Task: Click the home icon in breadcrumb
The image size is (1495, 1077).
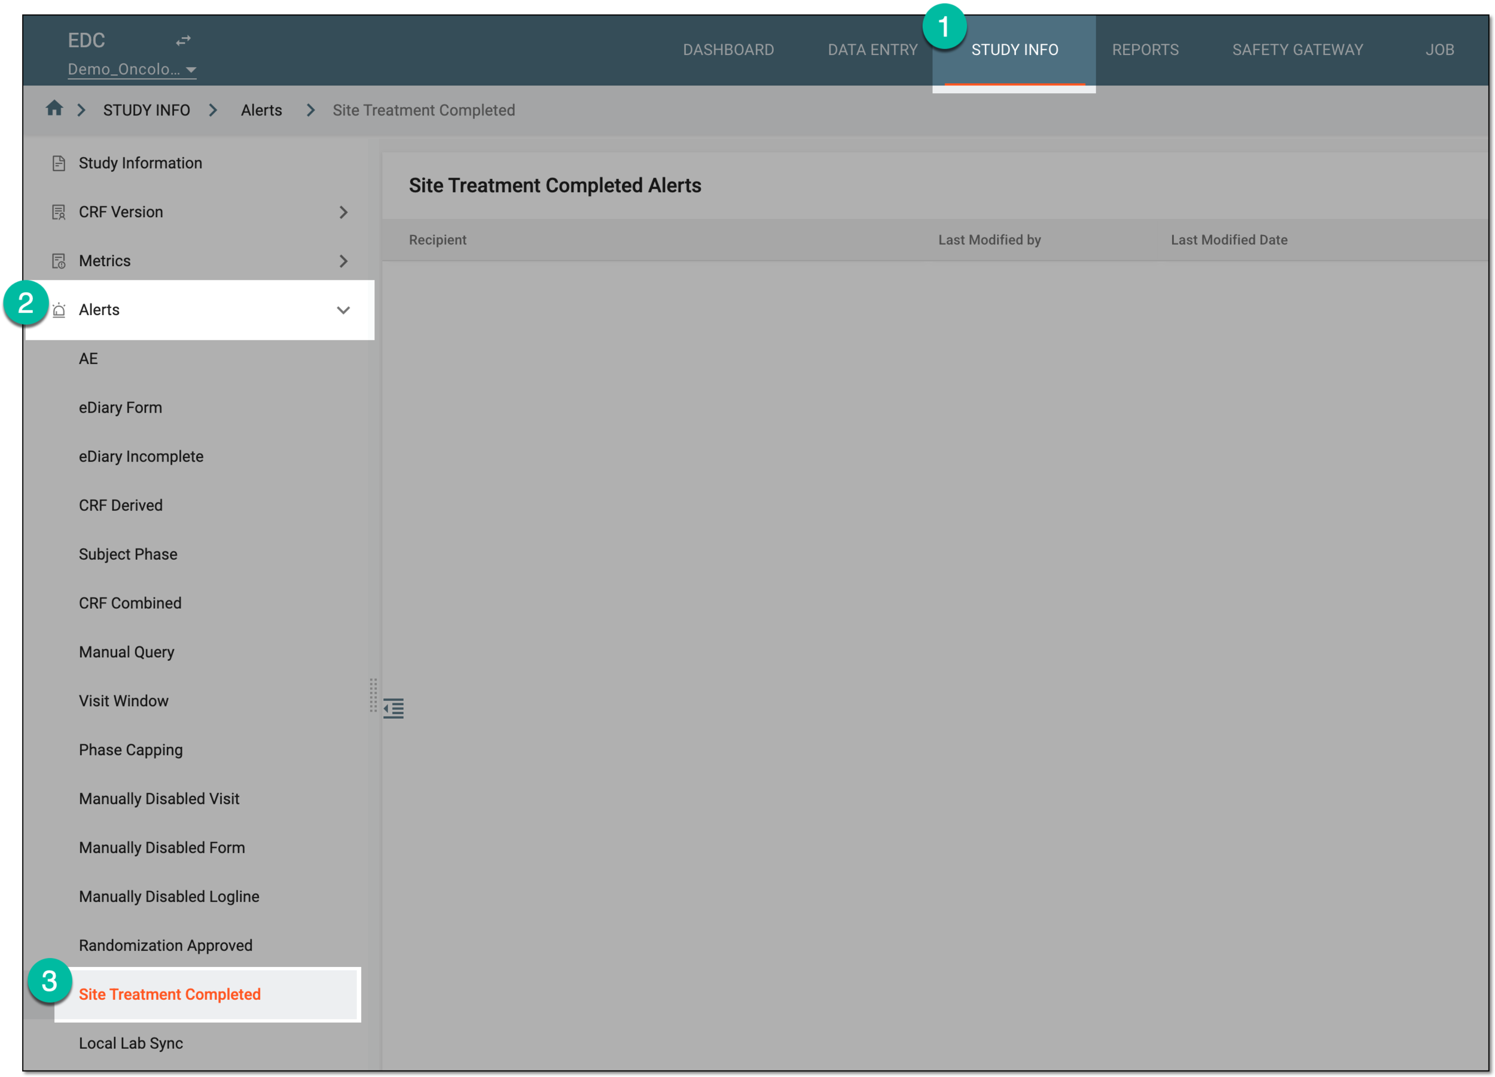Action: [x=54, y=109]
